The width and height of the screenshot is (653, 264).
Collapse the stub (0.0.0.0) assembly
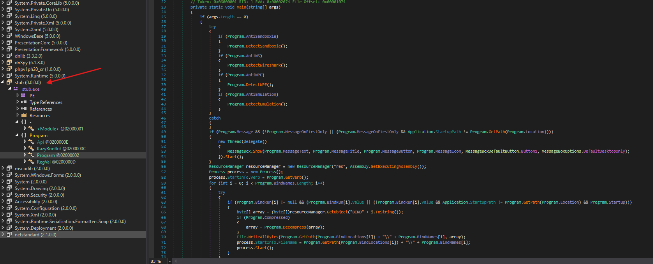tap(3, 83)
